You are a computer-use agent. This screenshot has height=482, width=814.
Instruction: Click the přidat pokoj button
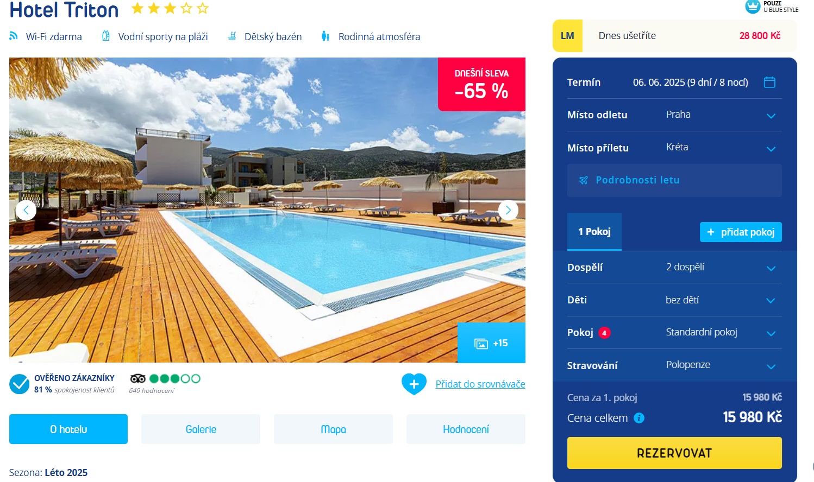(x=741, y=232)
